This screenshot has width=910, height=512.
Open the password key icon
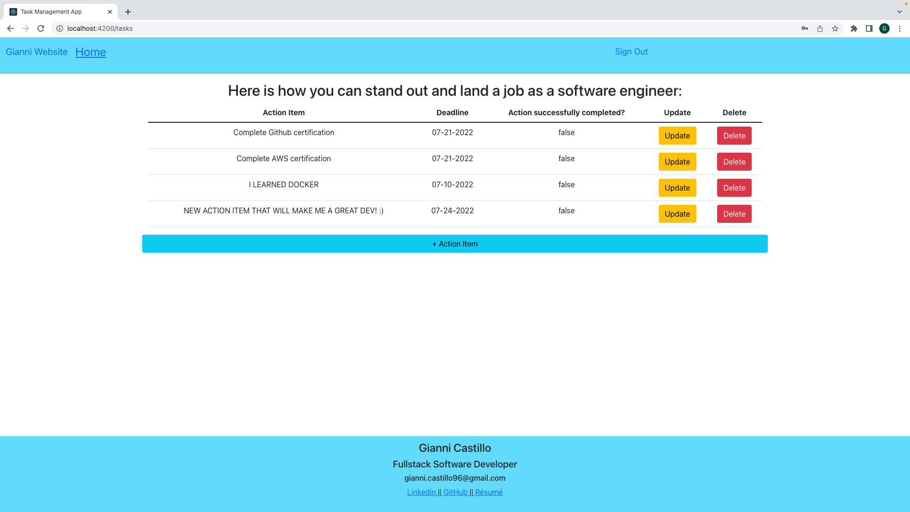coord(805,28)
